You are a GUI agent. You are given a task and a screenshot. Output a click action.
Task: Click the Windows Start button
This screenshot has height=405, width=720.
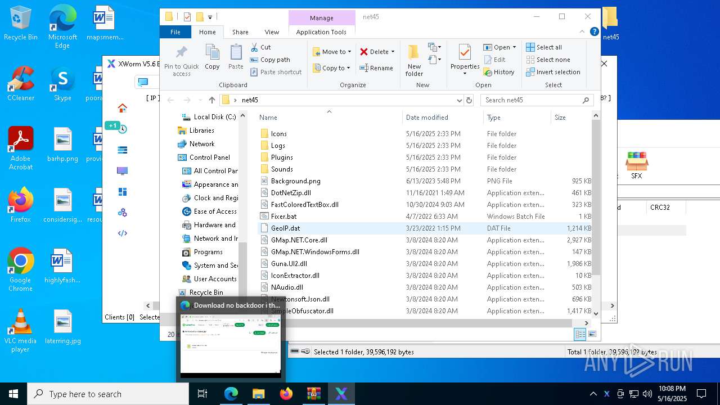pos(13,394)
